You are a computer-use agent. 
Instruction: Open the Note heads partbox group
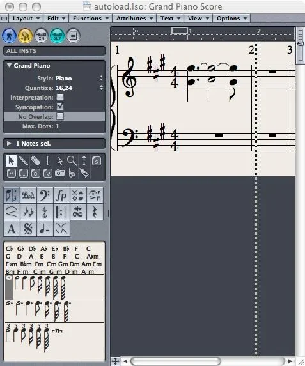pyautogui.click(x=78, y=195)
